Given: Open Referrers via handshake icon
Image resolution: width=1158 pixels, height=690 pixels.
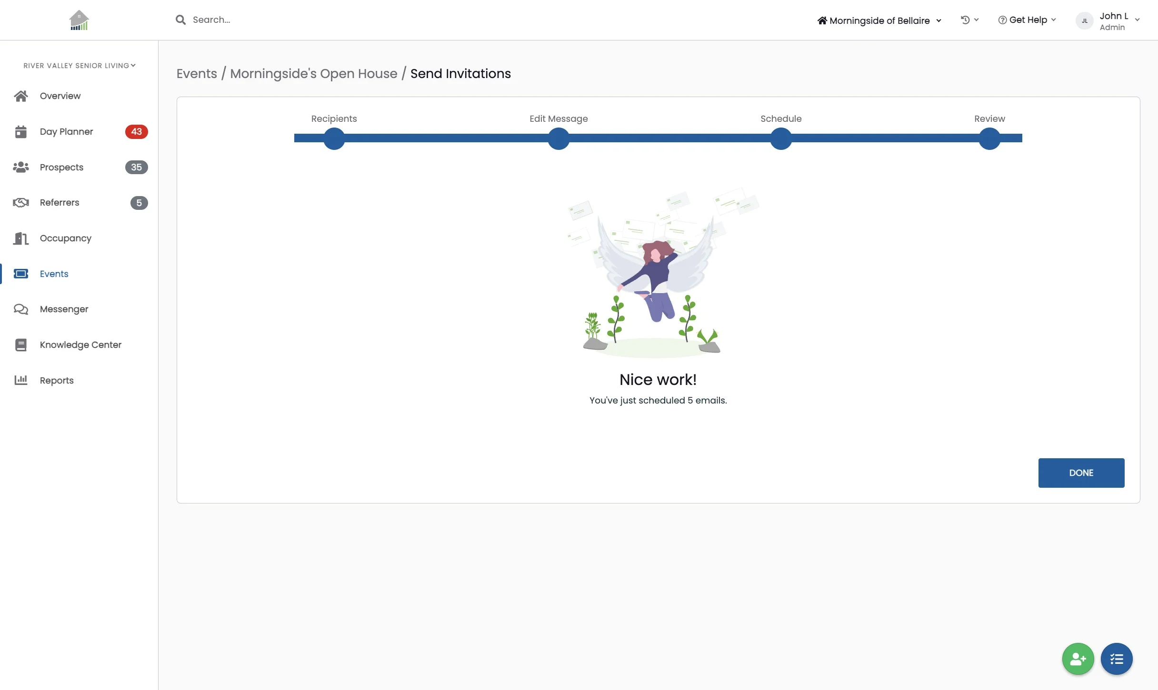Looking at the screenshot, I should point(21,203).
